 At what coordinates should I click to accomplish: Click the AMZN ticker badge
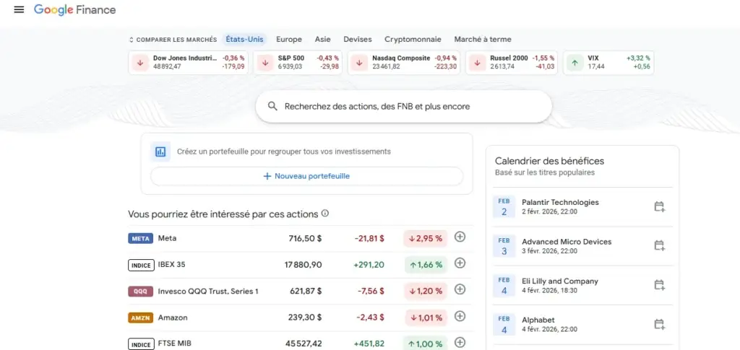(x=141, y=318)
